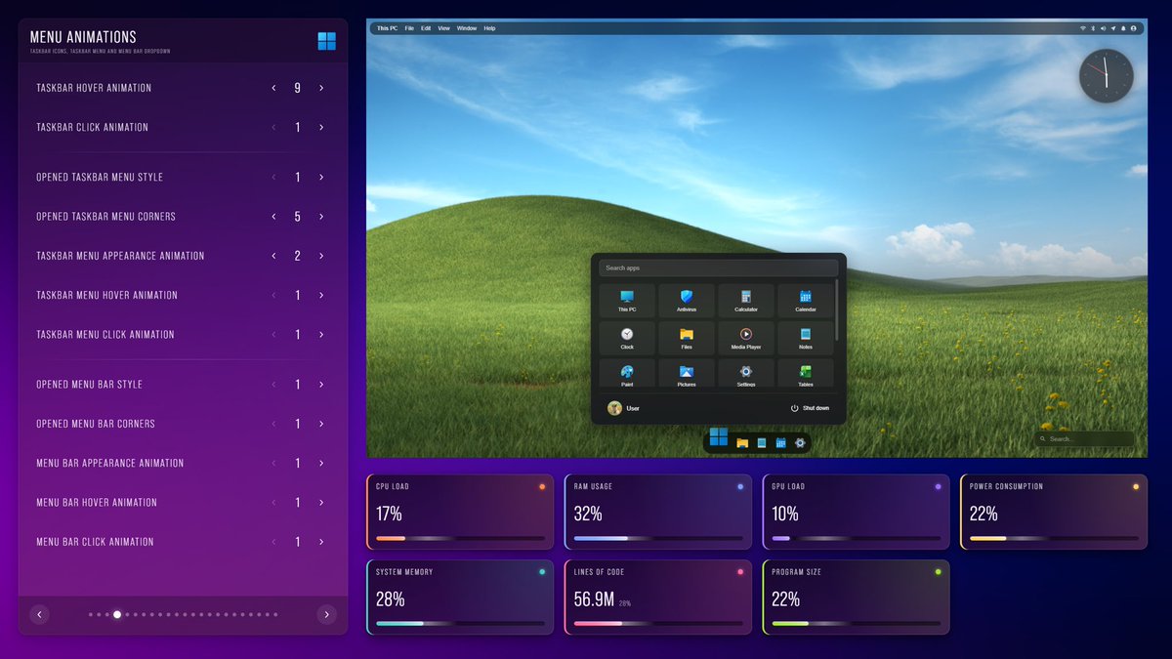Click the Wi-Fi icon in the menu bar
1172x659 pixels.
(x=1082, y=28)
